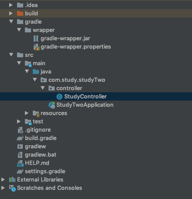Screen dimensions: 192x199
Task: Click the test module folder icon
Action: [x=28, y=122]
